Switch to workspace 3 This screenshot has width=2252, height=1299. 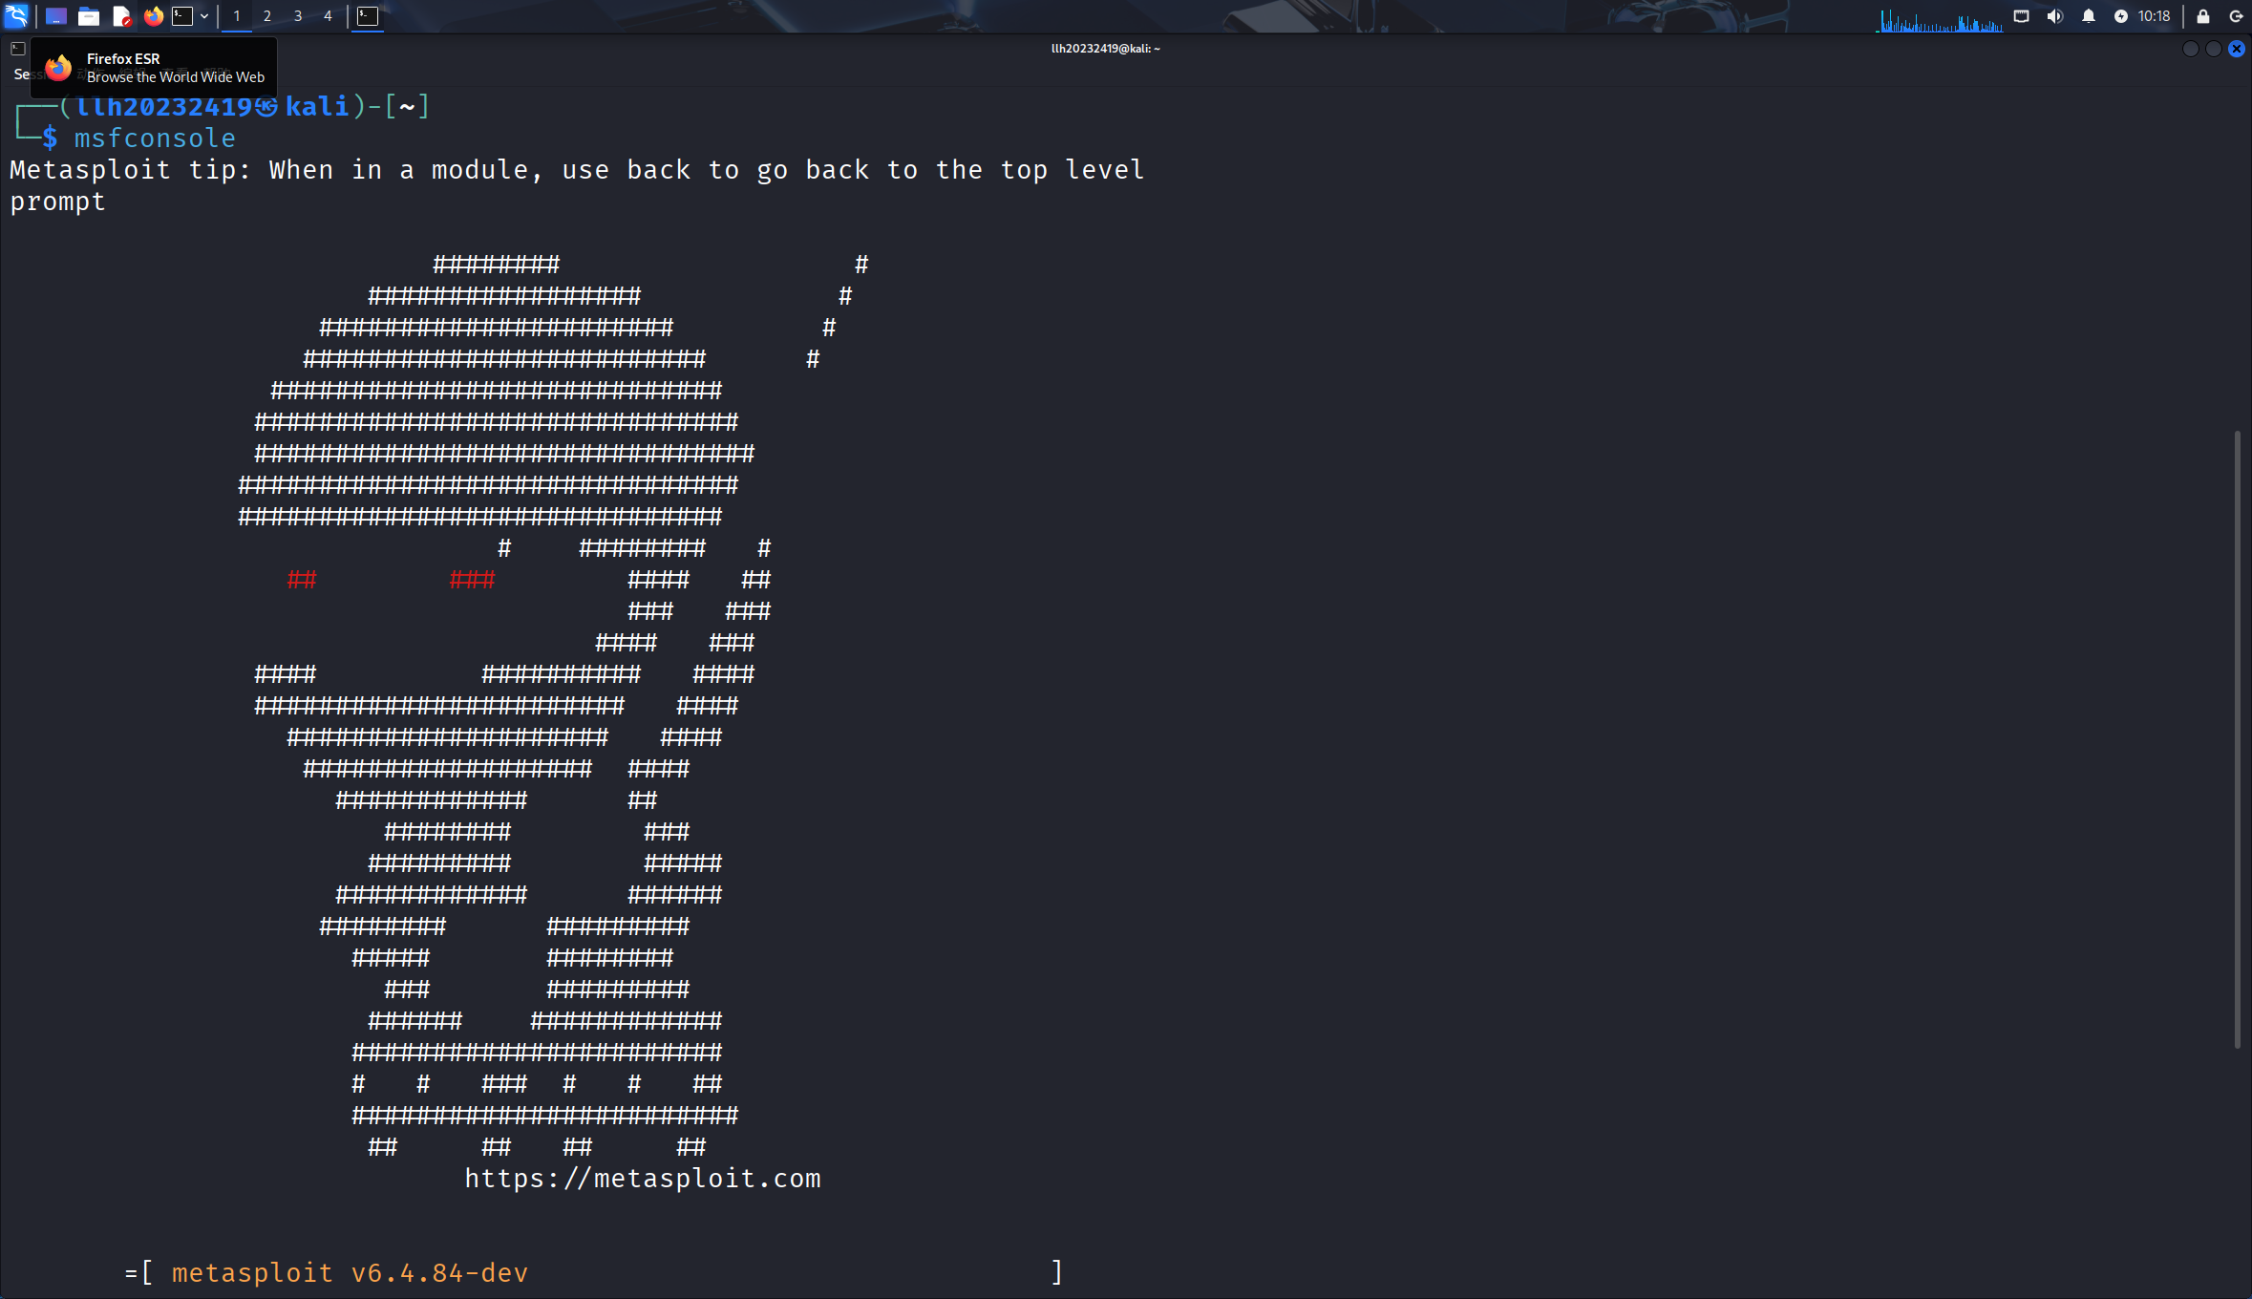click(298, 16)
